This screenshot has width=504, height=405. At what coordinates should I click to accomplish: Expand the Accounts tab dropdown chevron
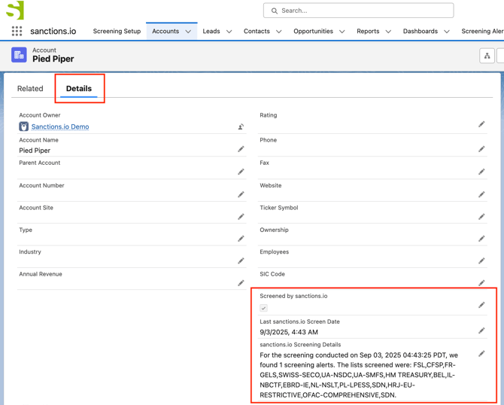[x=188, y=31]
